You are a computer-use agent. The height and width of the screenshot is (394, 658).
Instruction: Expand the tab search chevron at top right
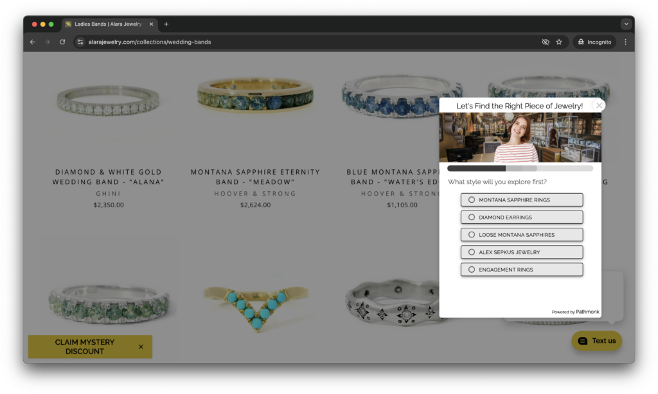coord(626,24)
